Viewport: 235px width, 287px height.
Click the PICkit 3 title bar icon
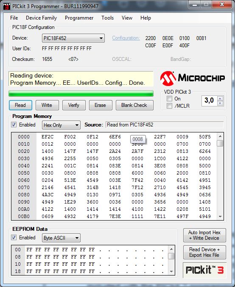click(6, 6)
